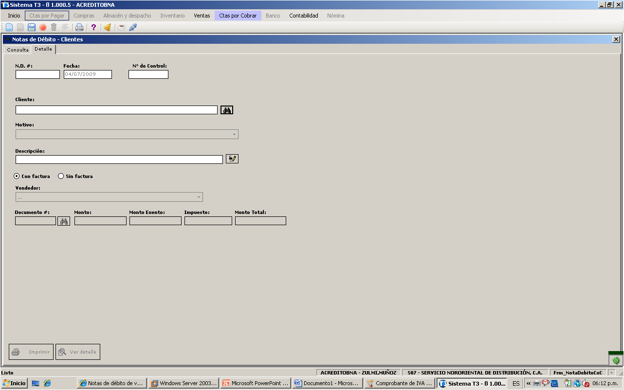Click the Monto Exento field
The height and width of the screenshot is (390, 624).
click(x=155, y=221)
